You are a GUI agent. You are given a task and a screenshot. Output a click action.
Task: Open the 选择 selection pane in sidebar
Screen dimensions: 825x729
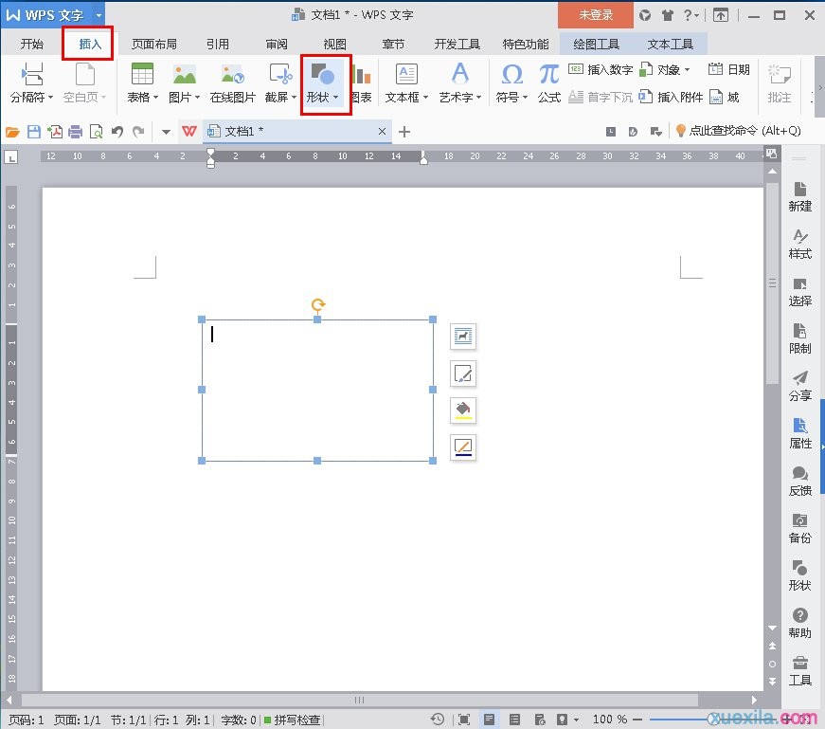coord(799,291)
